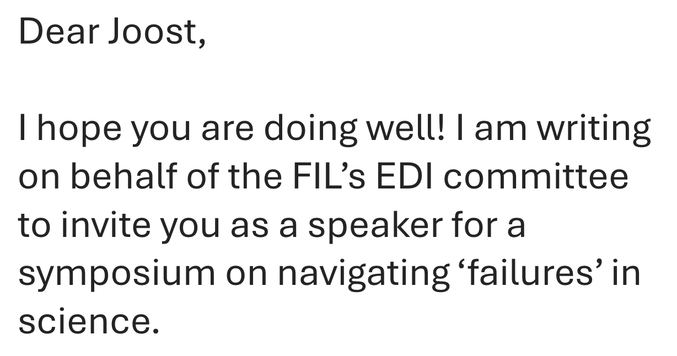
Task: Place cursor on the word "writing"
Action: tap(594, 130)
